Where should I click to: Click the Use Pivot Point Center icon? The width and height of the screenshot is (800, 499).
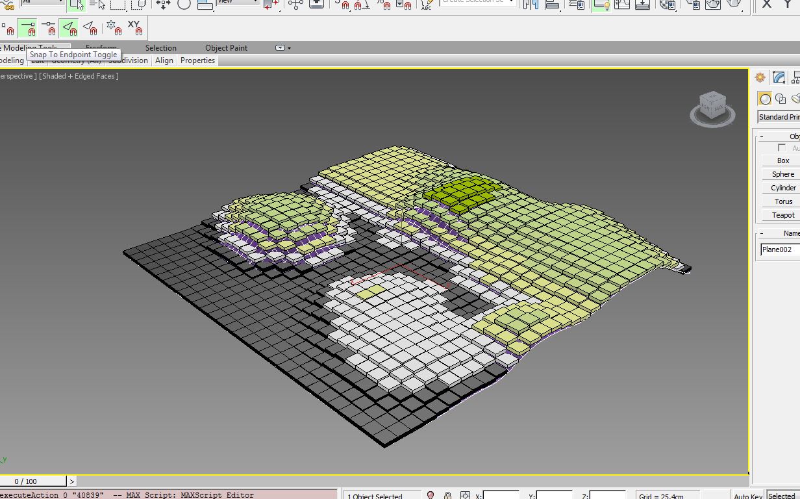tap(272, 5)
